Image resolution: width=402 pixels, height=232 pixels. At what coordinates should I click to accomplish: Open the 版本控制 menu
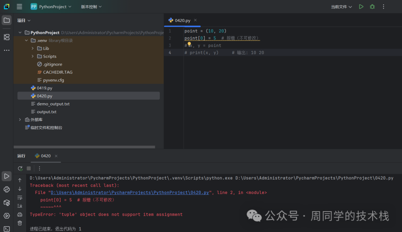(x=91, y=7)
